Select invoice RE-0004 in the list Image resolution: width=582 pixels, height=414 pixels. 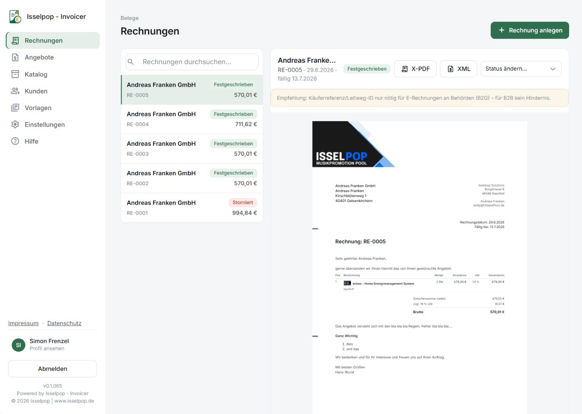pyautogui.click(x=192, y=119)
